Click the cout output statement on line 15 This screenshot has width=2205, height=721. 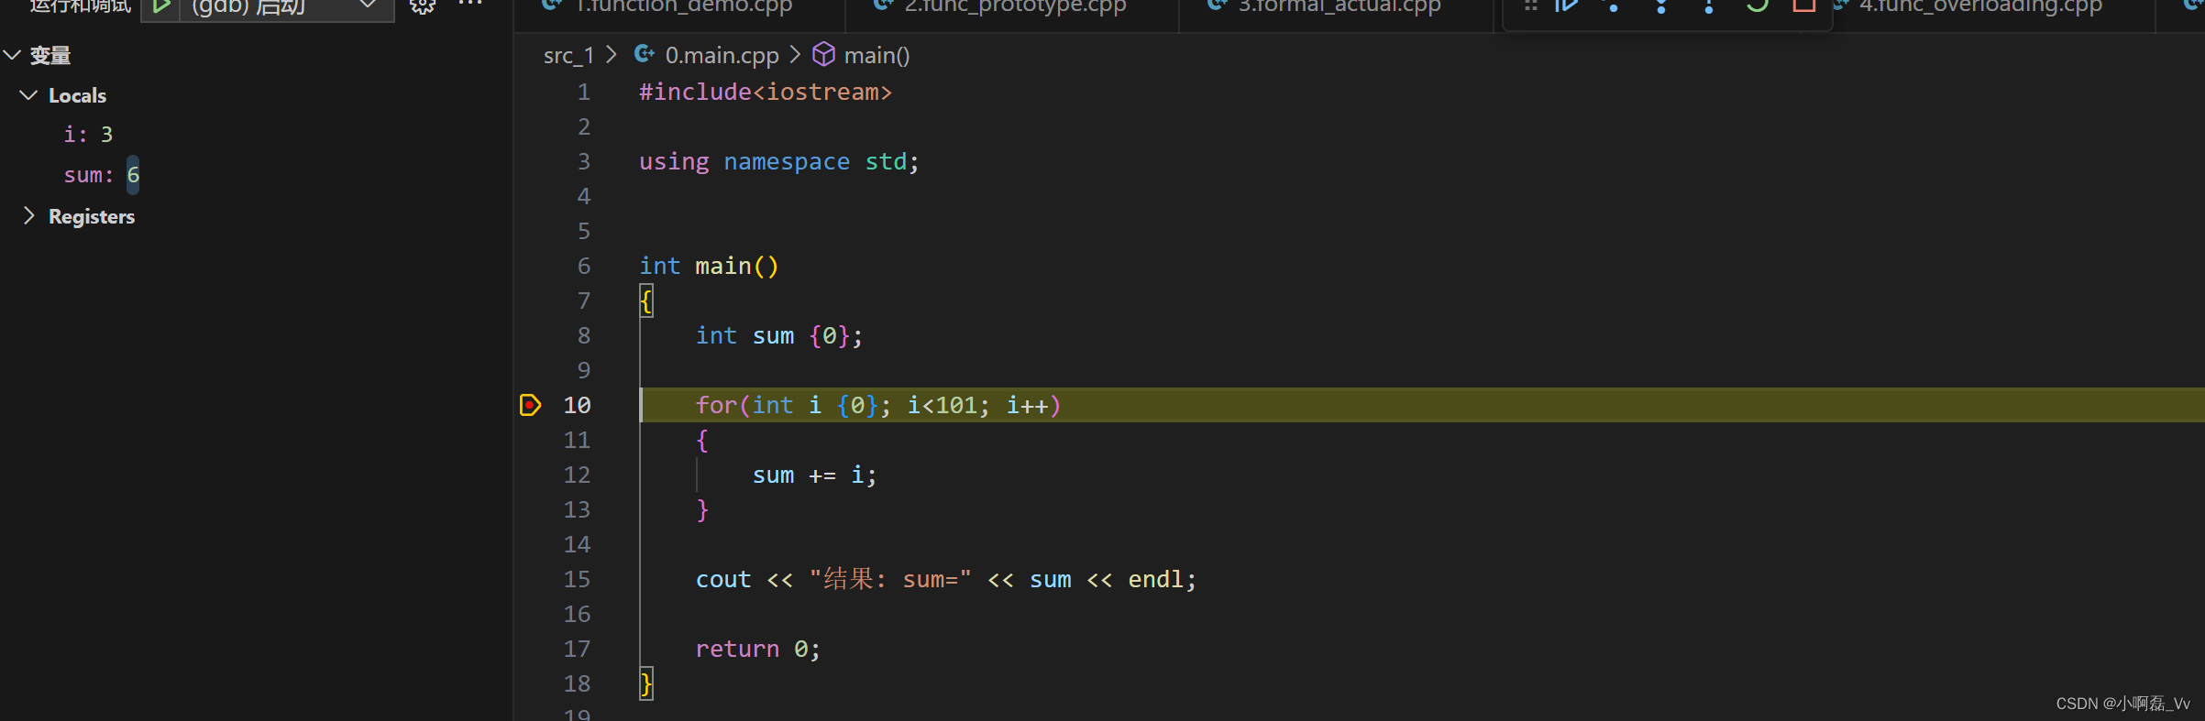(x=946, y=580)
